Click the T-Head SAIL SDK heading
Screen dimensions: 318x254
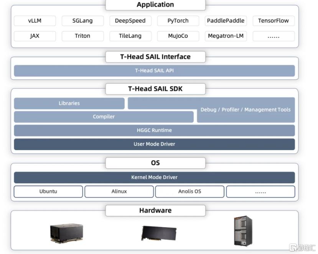click(x=155, y=89)
